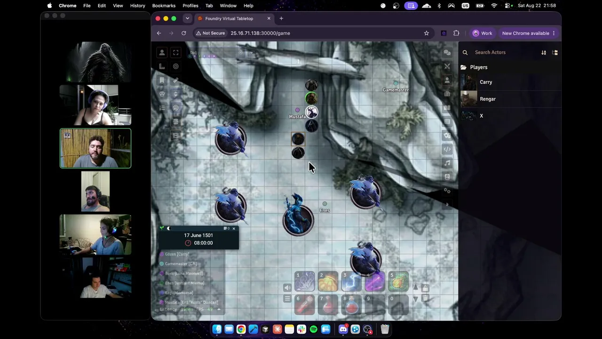Image resolution: width=602 pixels, height=339 pixels.
Task: Open the dice controls in scene toolbar
Action: pyautogui.click(x=162, y=94)
